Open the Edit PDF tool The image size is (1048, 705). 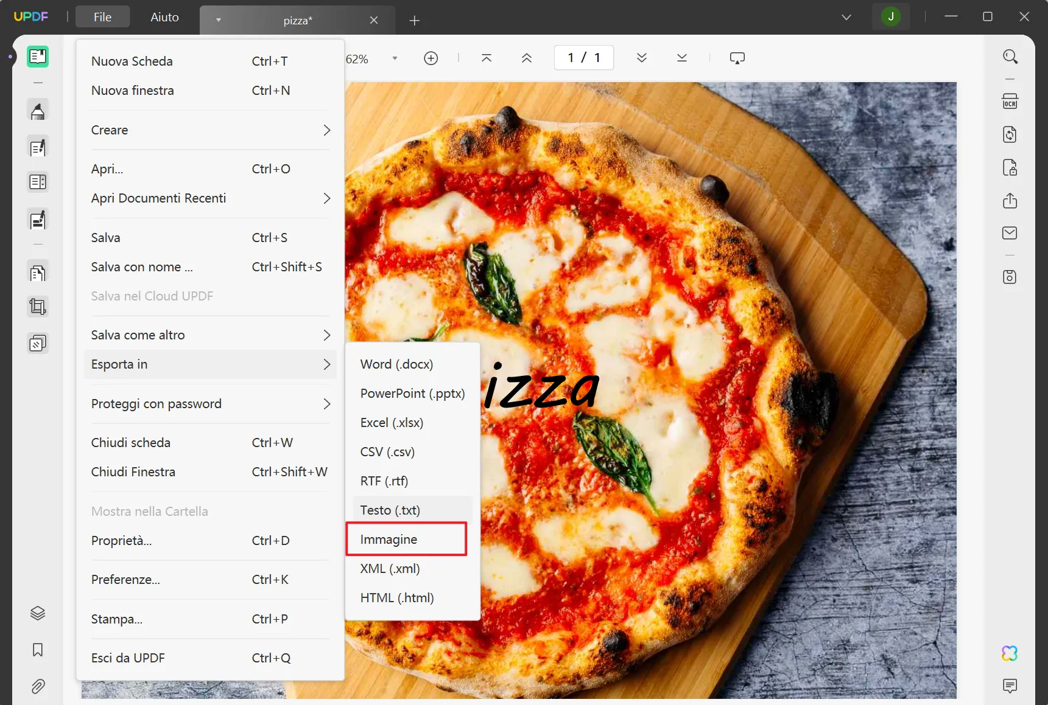point(38,147)
